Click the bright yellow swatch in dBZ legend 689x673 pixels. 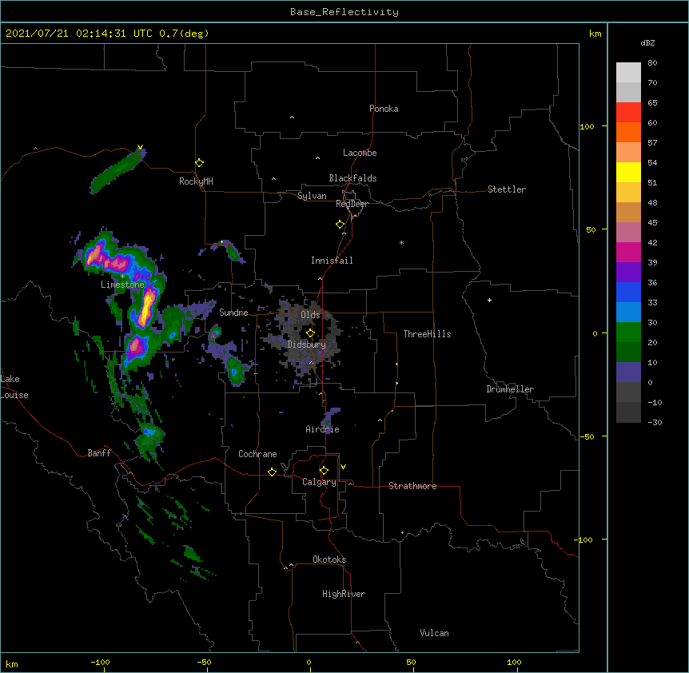(628, 172)
